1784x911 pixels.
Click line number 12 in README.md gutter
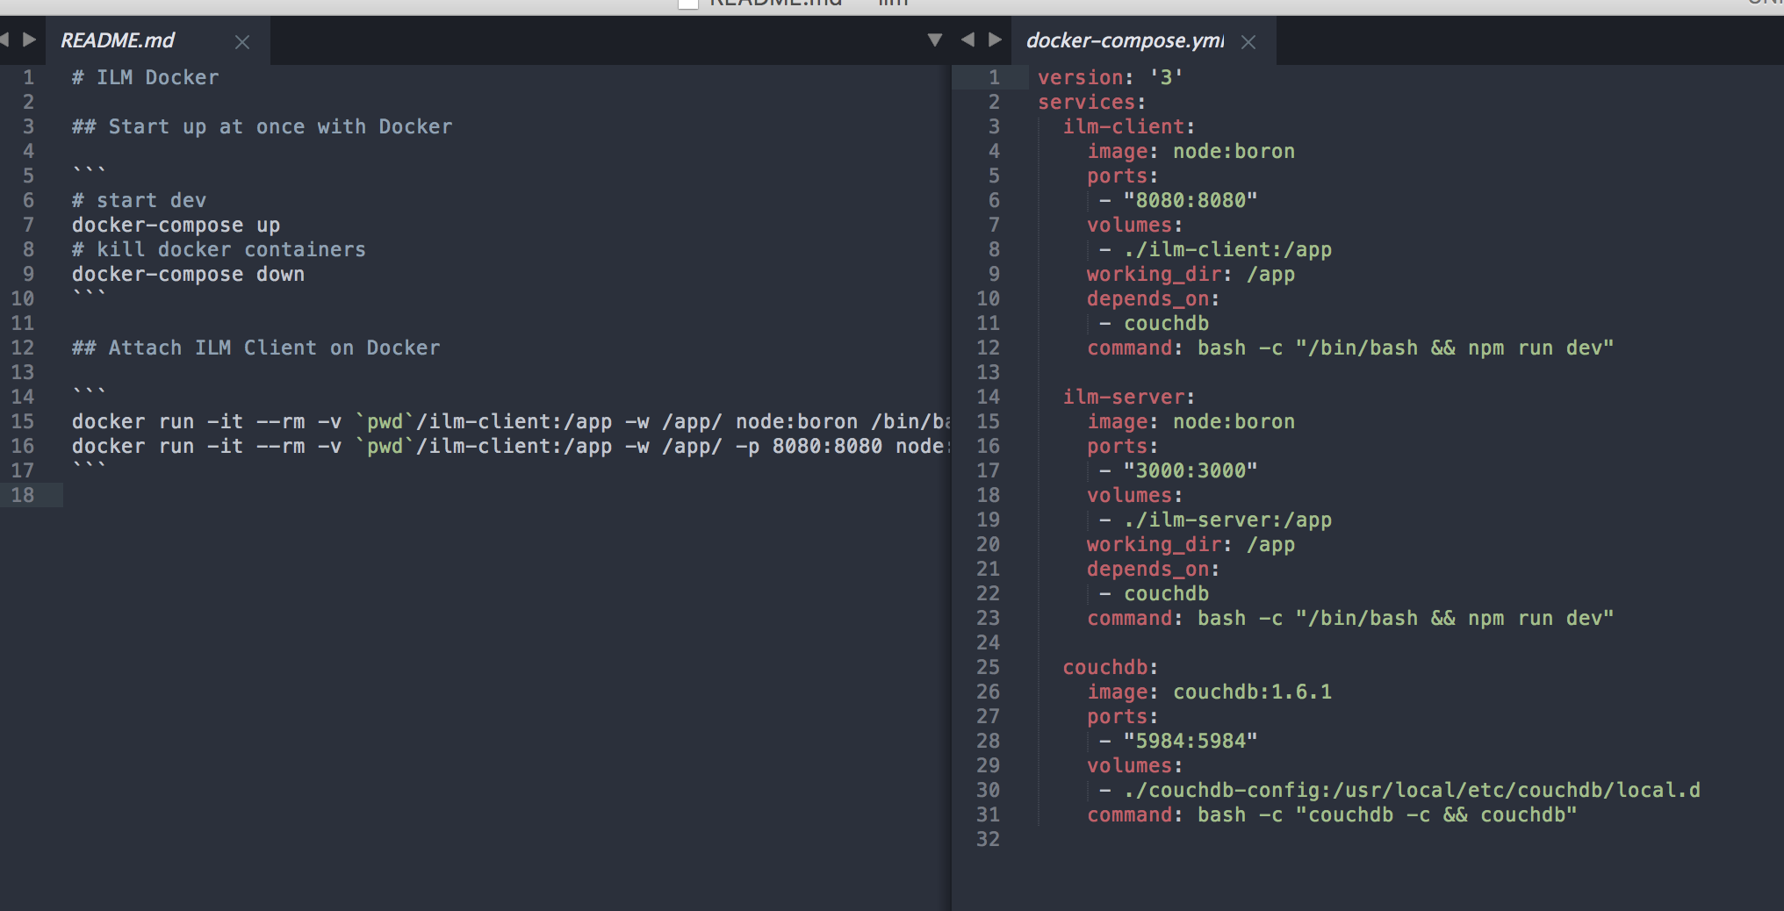point(23,348)
